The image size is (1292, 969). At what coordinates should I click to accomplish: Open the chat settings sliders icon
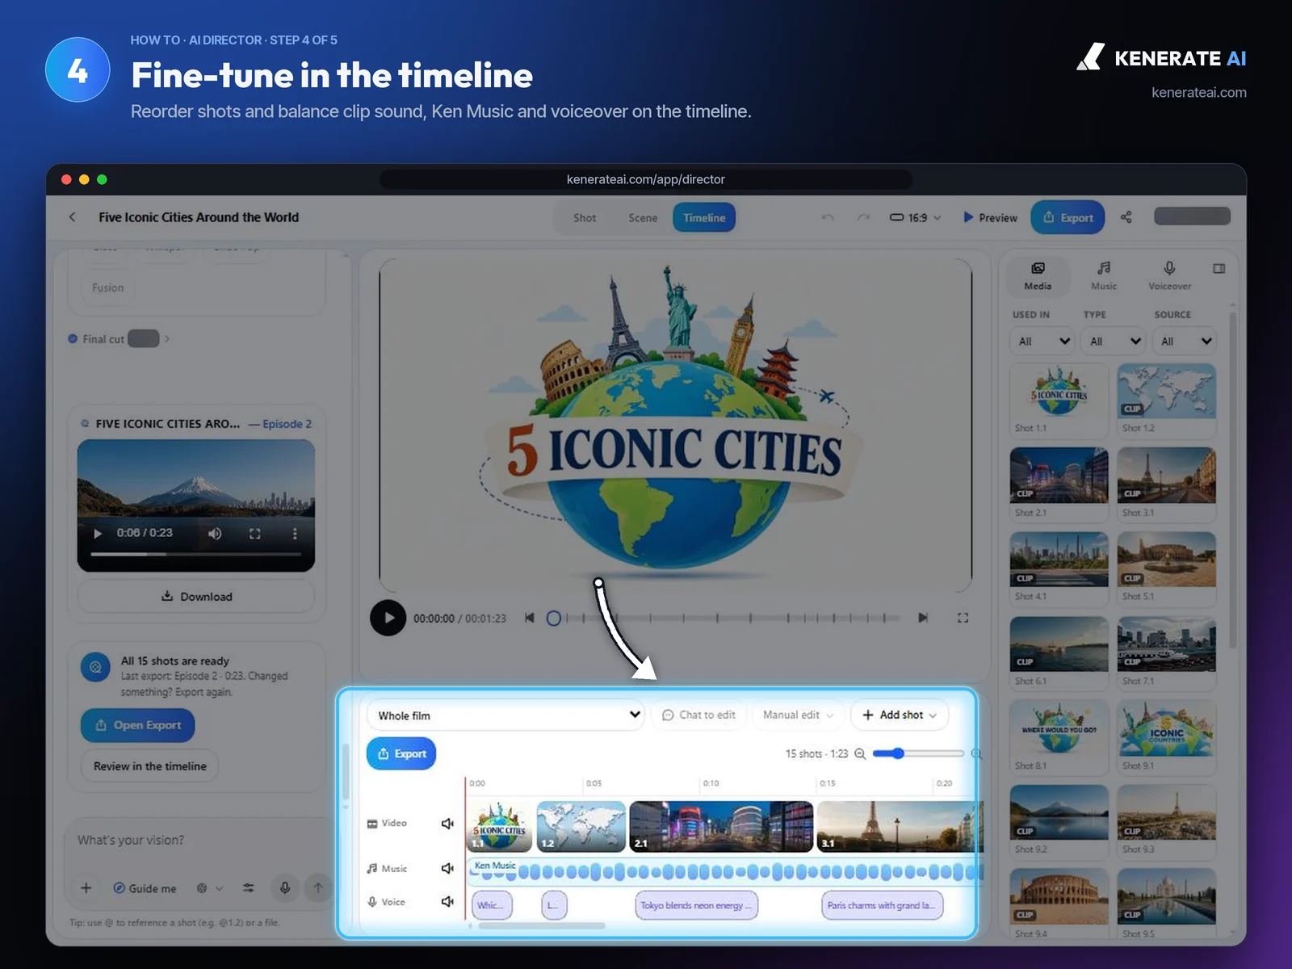249,888
